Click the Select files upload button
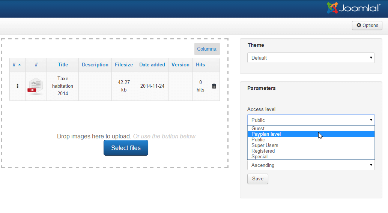388x213 pixels. click(x=126, y=148)
